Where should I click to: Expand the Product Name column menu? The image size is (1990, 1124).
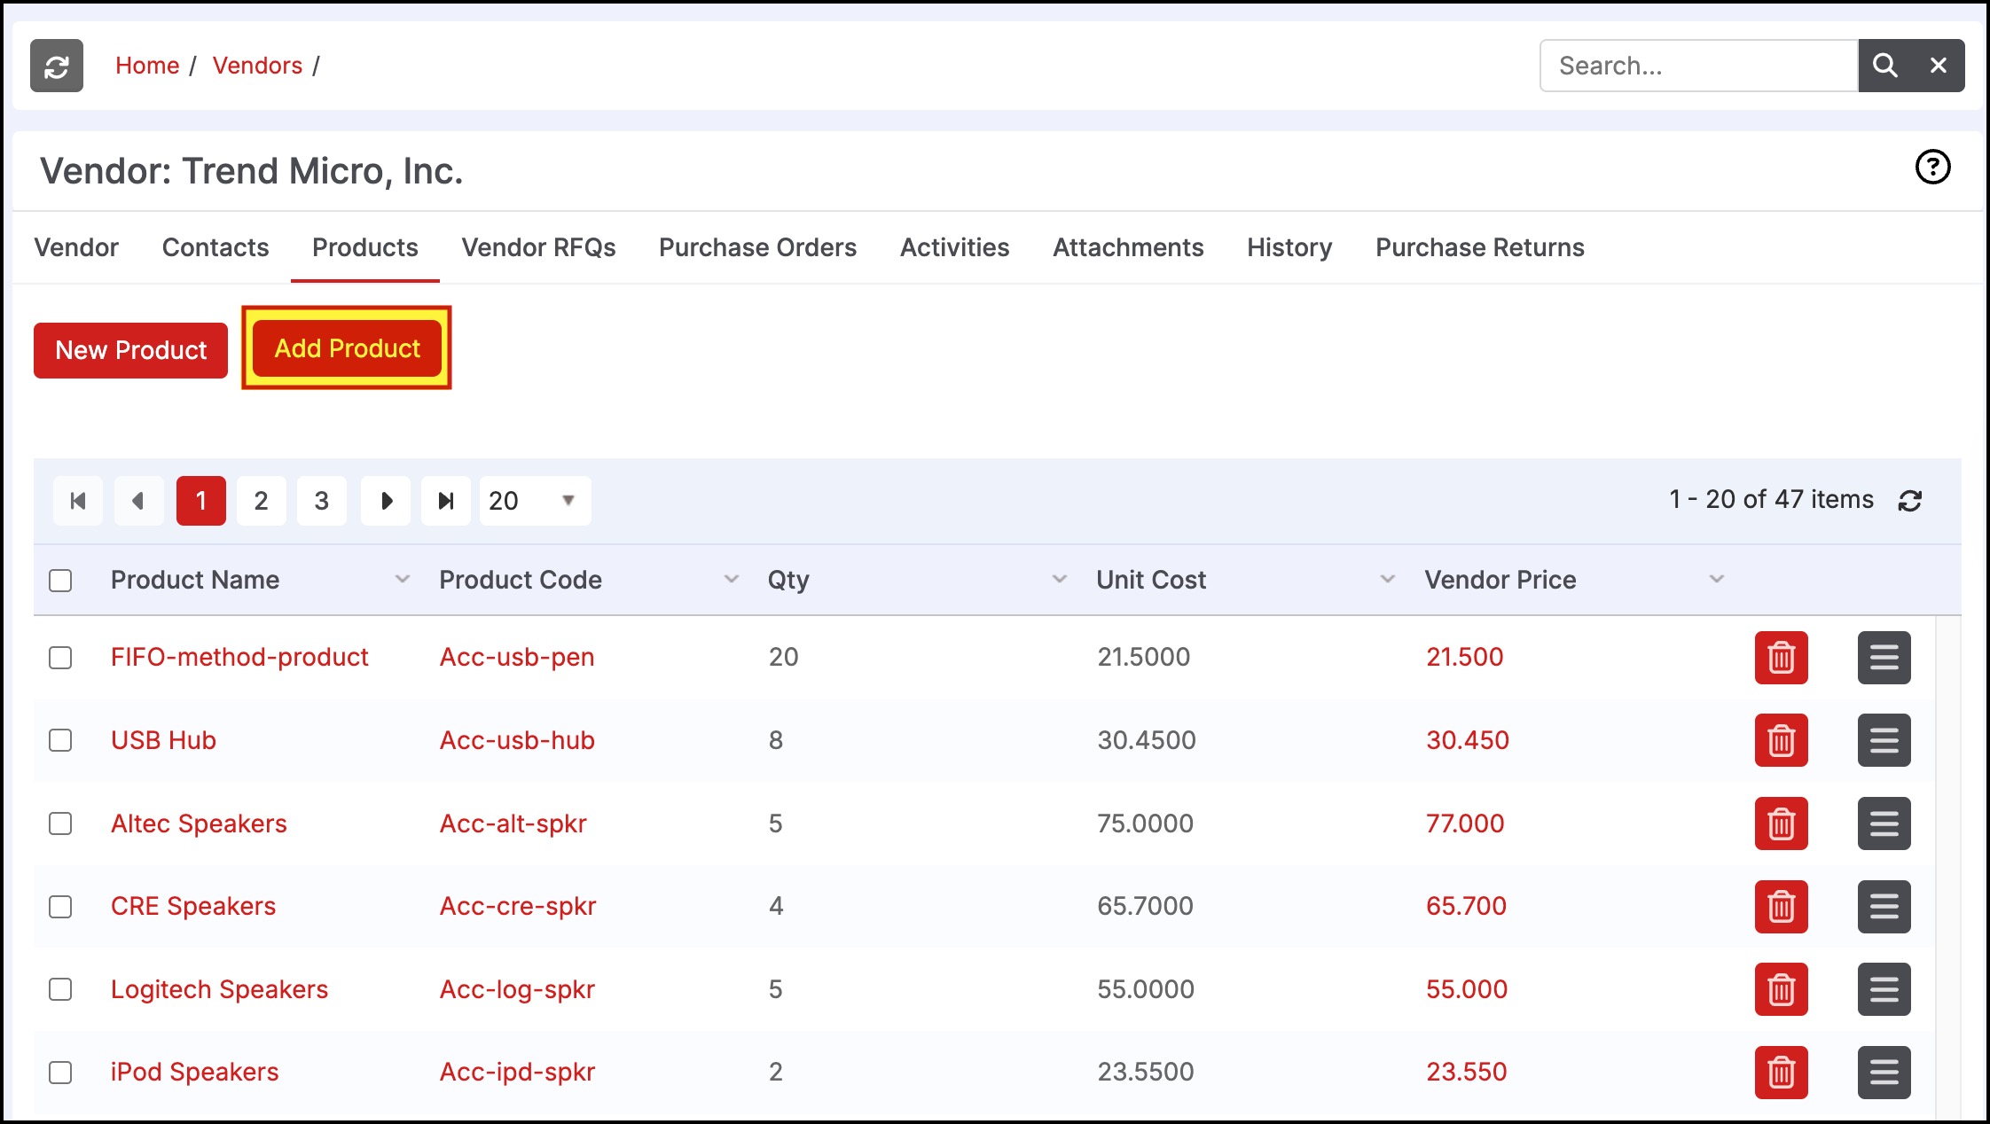point(403,580)
